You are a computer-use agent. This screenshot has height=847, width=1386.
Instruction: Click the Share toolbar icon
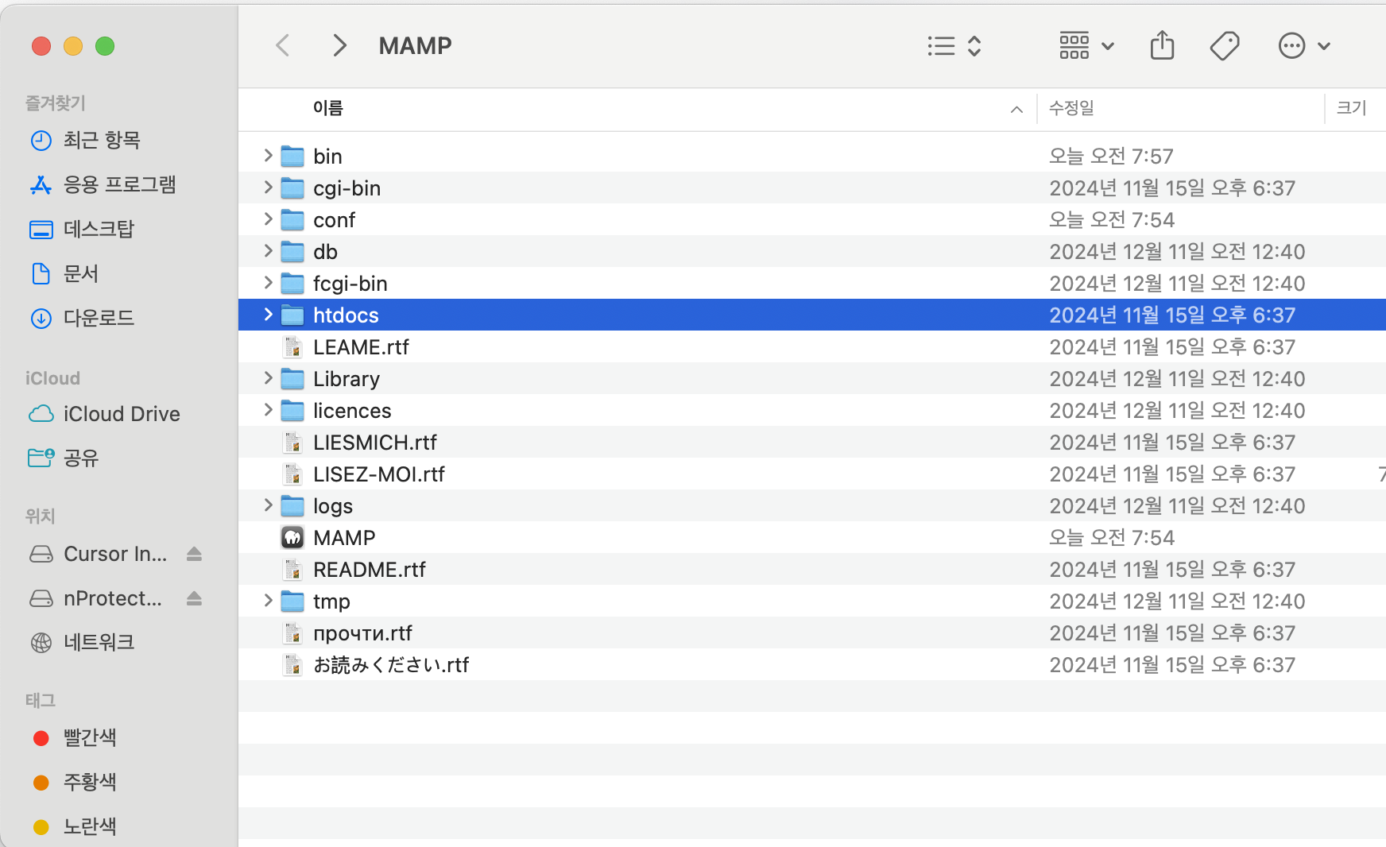tap(1162, 45)
